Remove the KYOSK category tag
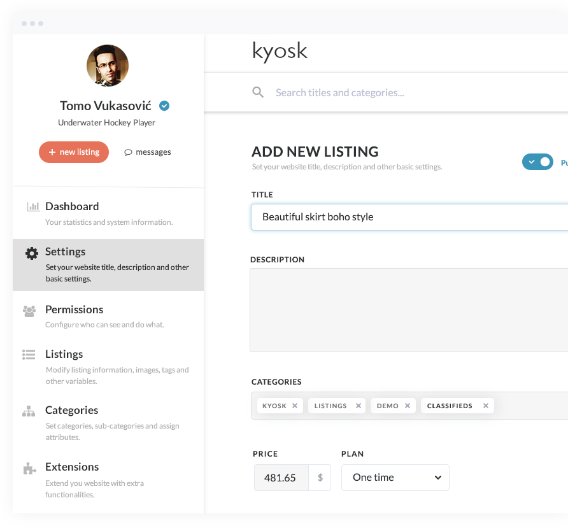The image size is (568, 526). coord(295,405)
